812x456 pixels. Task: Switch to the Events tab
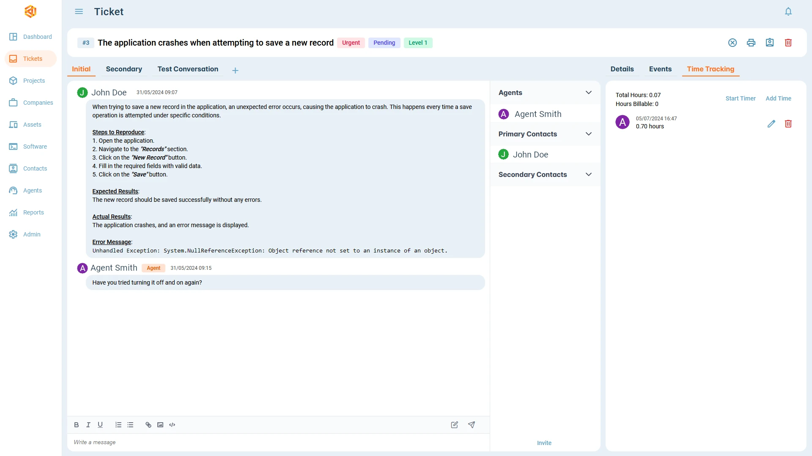tap(660, 69)
